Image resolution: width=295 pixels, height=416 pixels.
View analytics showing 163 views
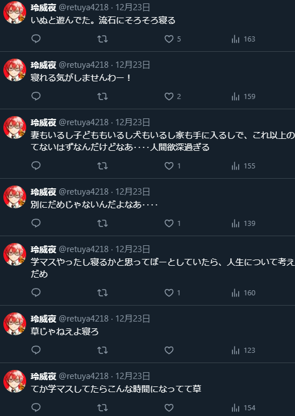click(243, 39)
